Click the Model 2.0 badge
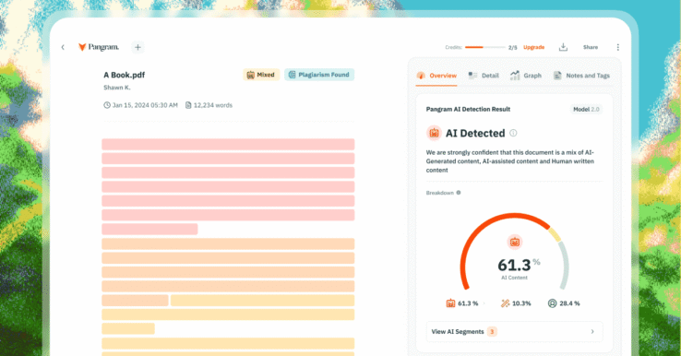Image resolution: width=681 pixels, height=356 pixels. pos(586,110)
